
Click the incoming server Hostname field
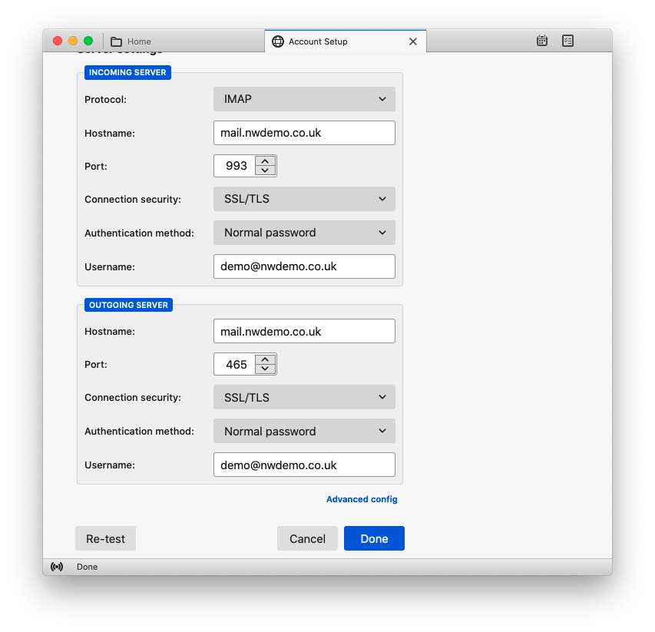click(304, 133)
